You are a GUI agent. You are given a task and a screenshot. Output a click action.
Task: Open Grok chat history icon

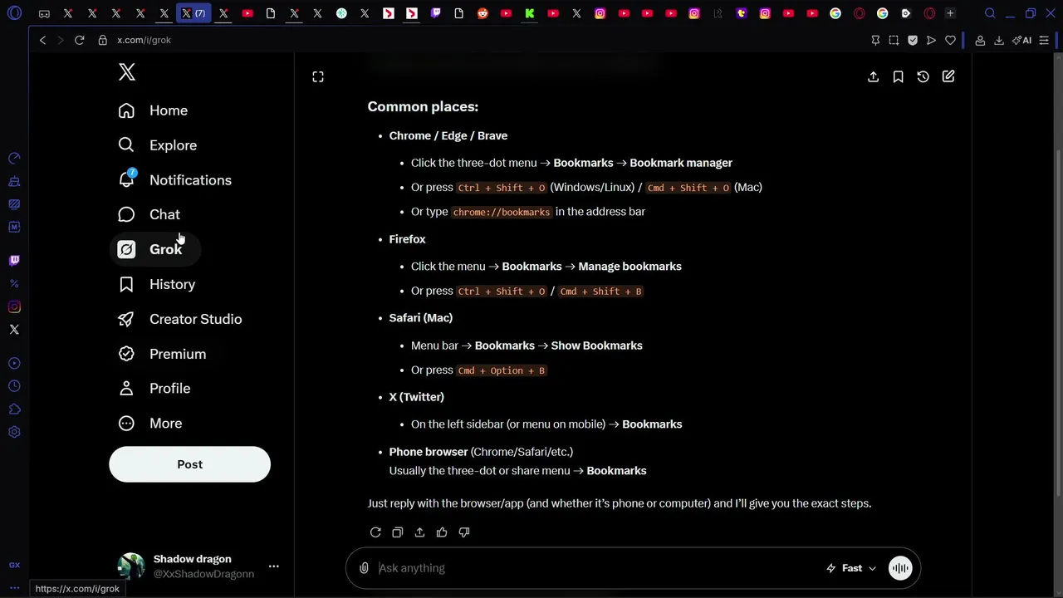[x=923, y=76]
